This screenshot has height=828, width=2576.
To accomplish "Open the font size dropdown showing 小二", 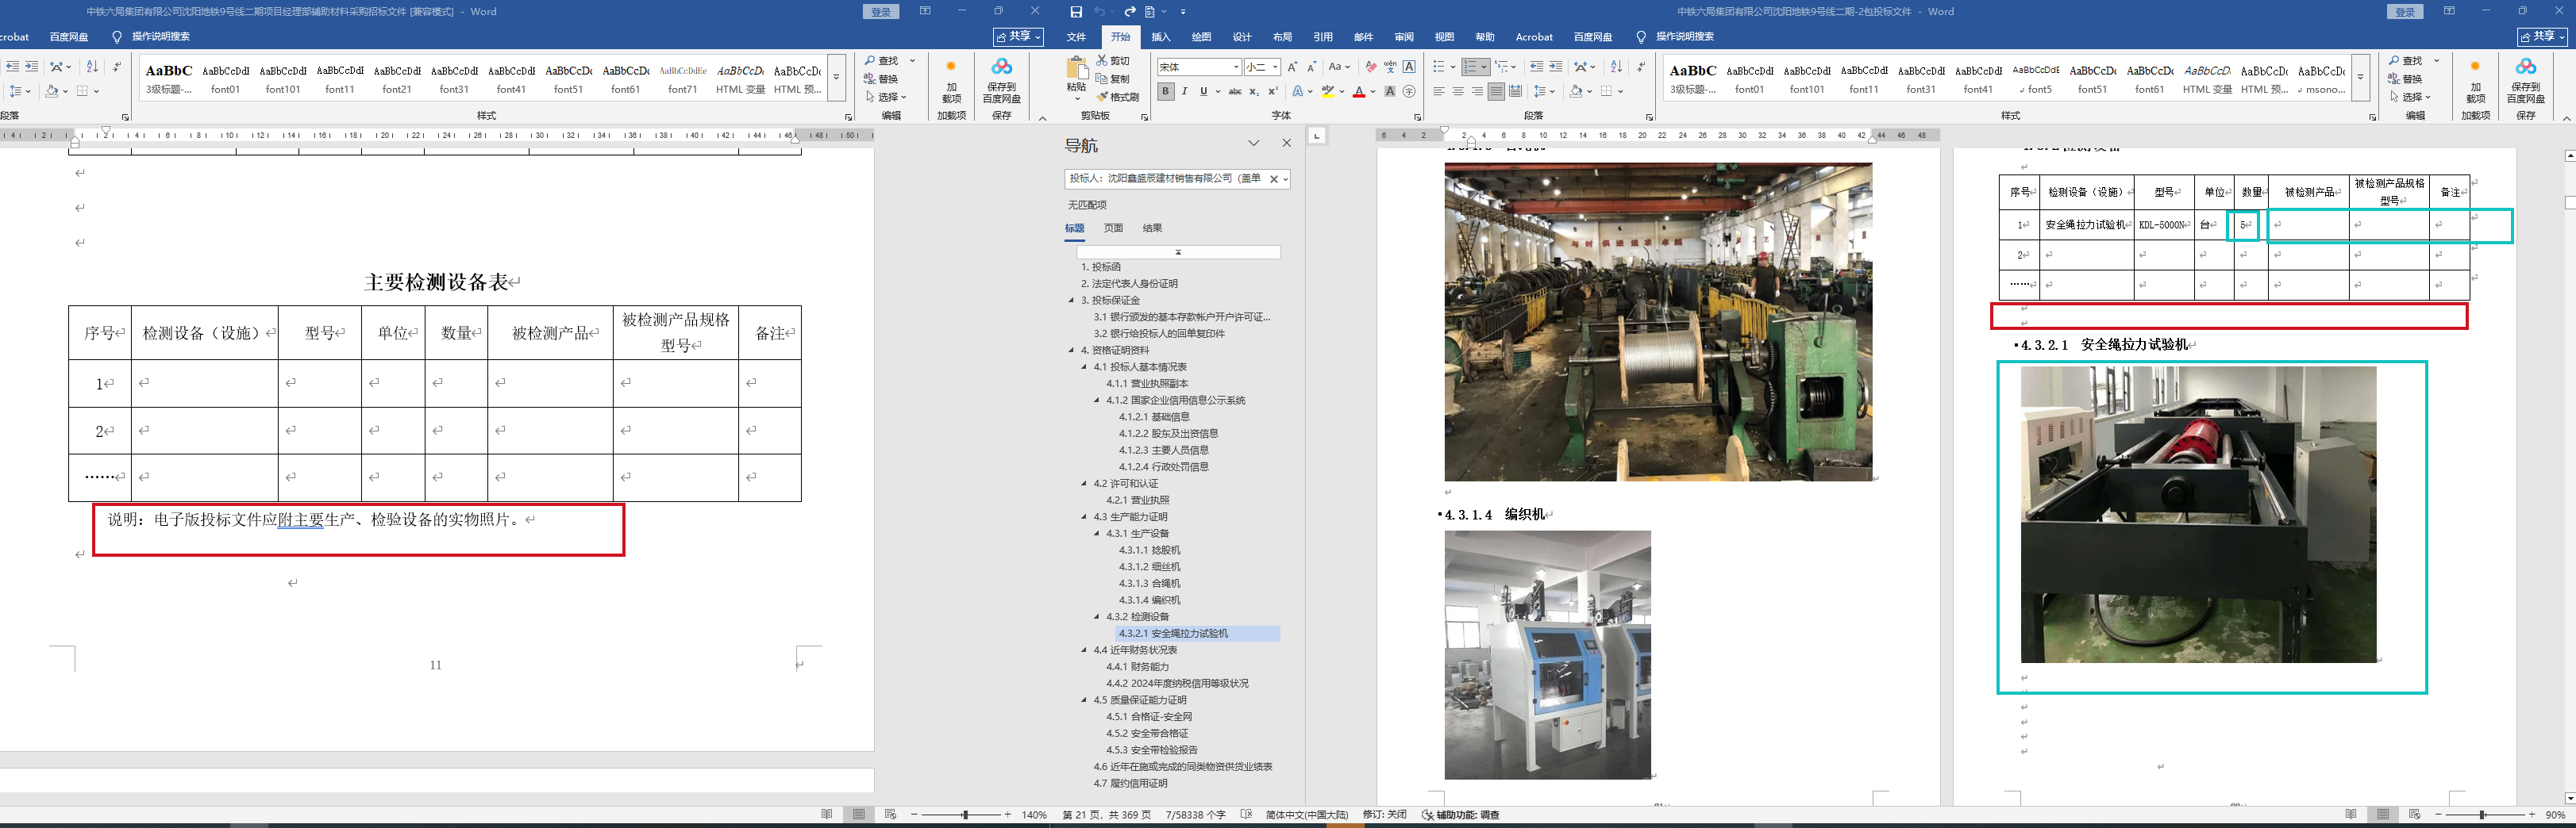I will point(1275,67).
